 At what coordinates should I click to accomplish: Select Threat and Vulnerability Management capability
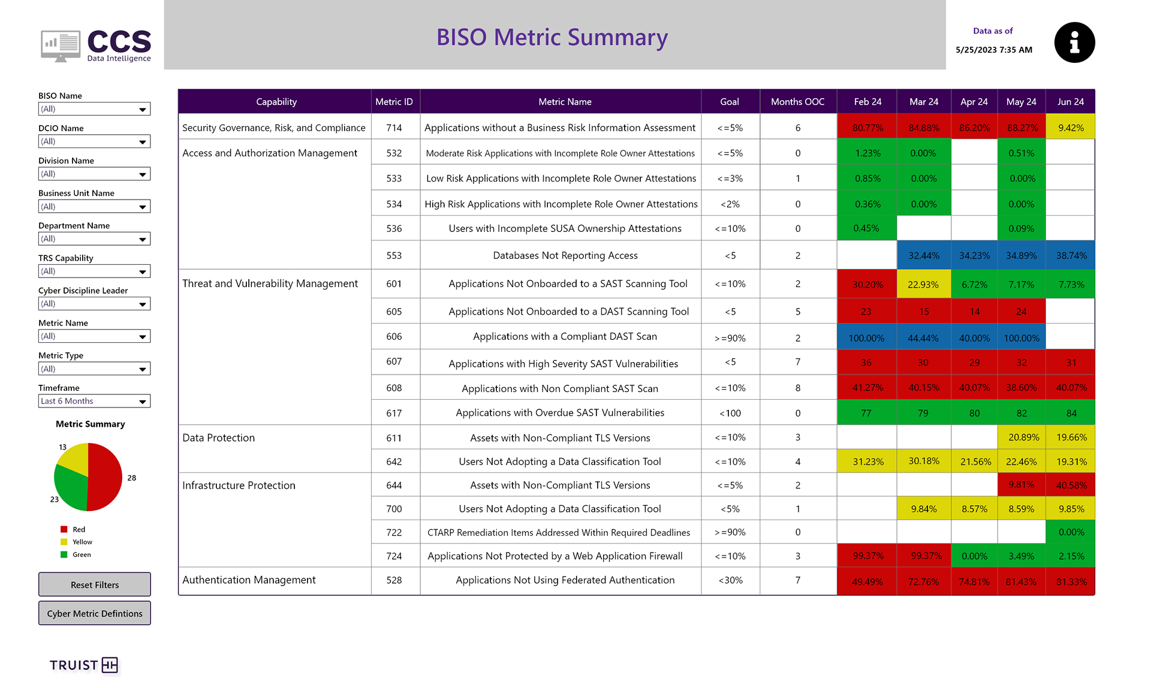270,283
